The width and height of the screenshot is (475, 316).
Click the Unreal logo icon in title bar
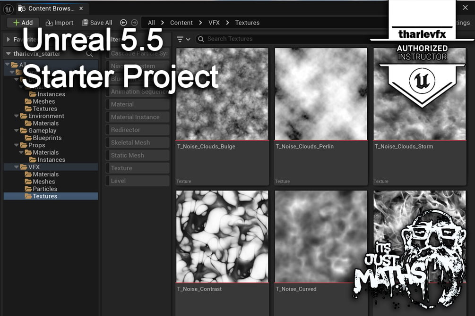[8, 9]
